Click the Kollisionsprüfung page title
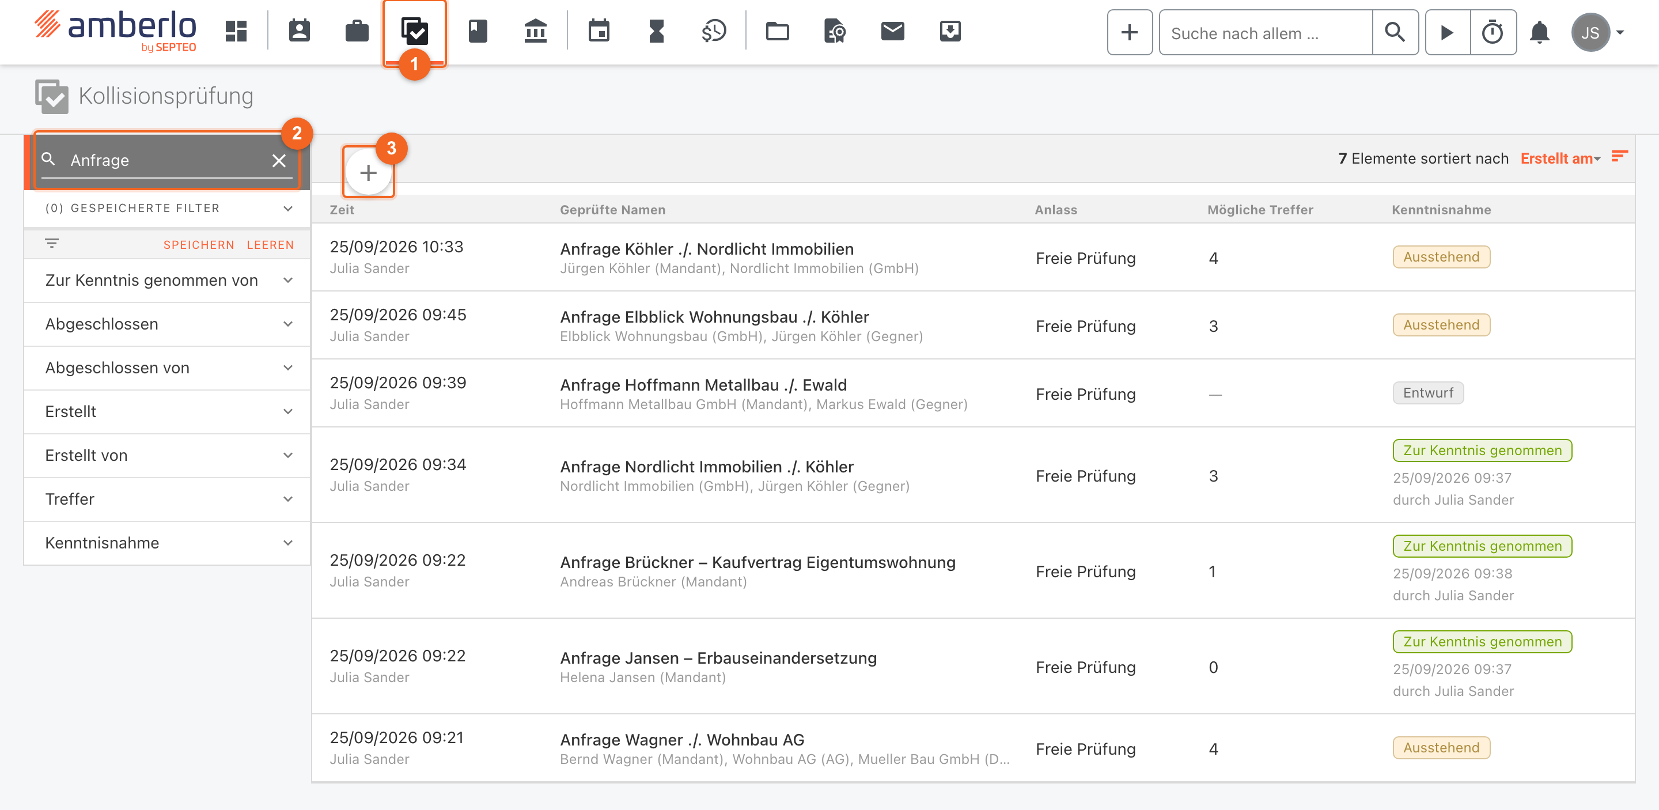Viewport: 1659px width, 810px height. [x=165, y=96]
